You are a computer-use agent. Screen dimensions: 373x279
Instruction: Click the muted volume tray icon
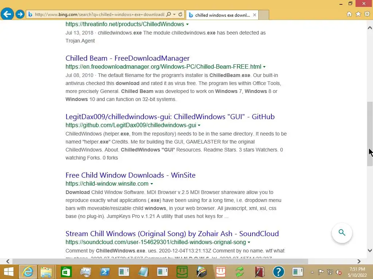point(339,272)
